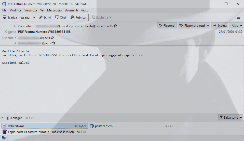Click the Rispondi button
Screen dimensions: 244x141
coord(167,25)
